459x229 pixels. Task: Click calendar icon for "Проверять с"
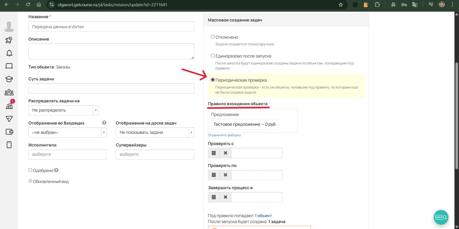click(214, 153)
